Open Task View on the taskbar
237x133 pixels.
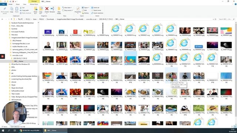15,130
